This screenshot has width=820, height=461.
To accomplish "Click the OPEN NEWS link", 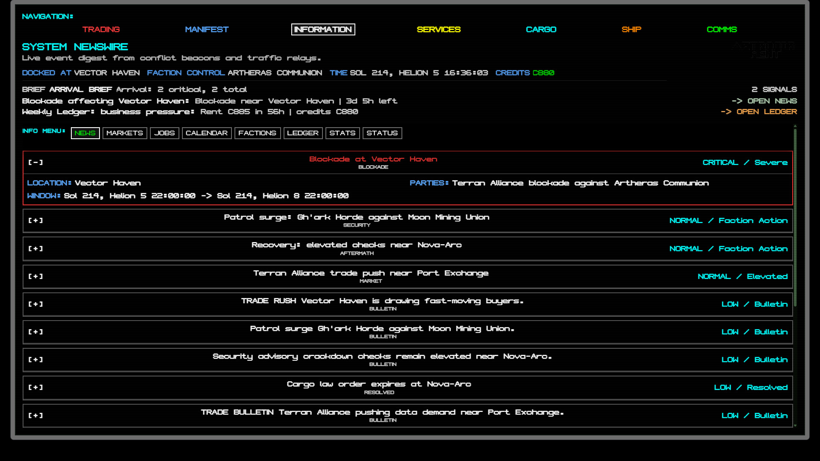I will tap(764, 101).
